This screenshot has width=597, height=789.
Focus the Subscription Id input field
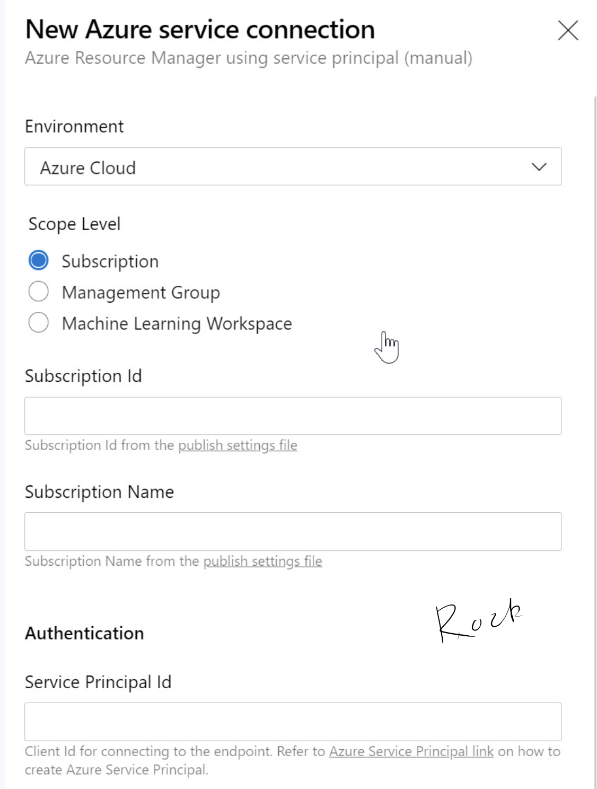tap(293, 416)
